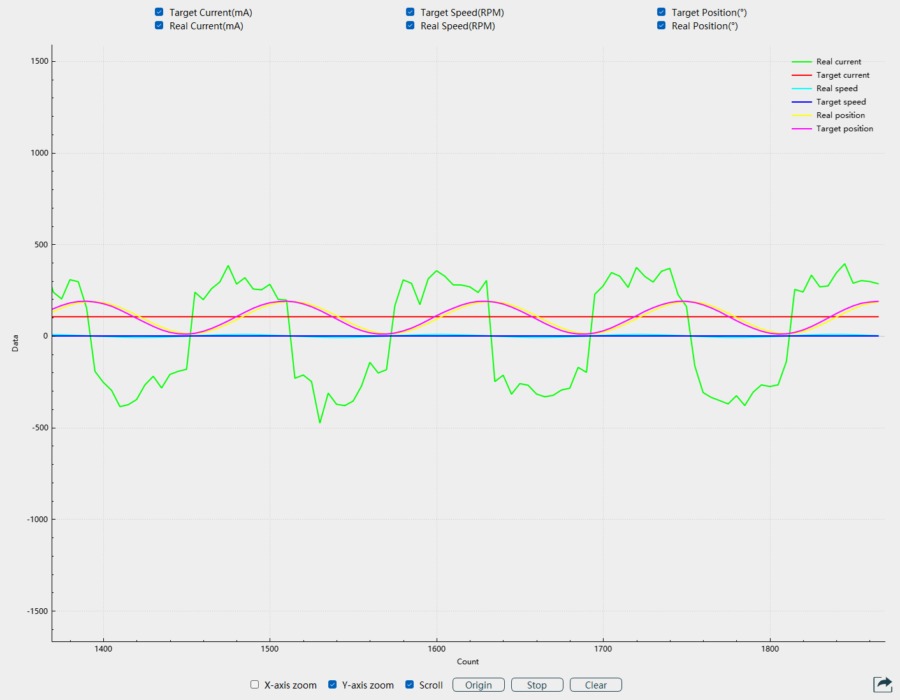Toggle the Real Position(°) checkbox
Viewport: 900px width, 700px height.
pos(662,26)
